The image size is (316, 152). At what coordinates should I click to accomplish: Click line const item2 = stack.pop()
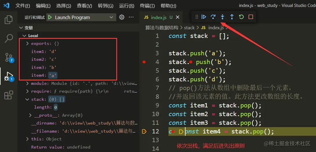(215, 114)
